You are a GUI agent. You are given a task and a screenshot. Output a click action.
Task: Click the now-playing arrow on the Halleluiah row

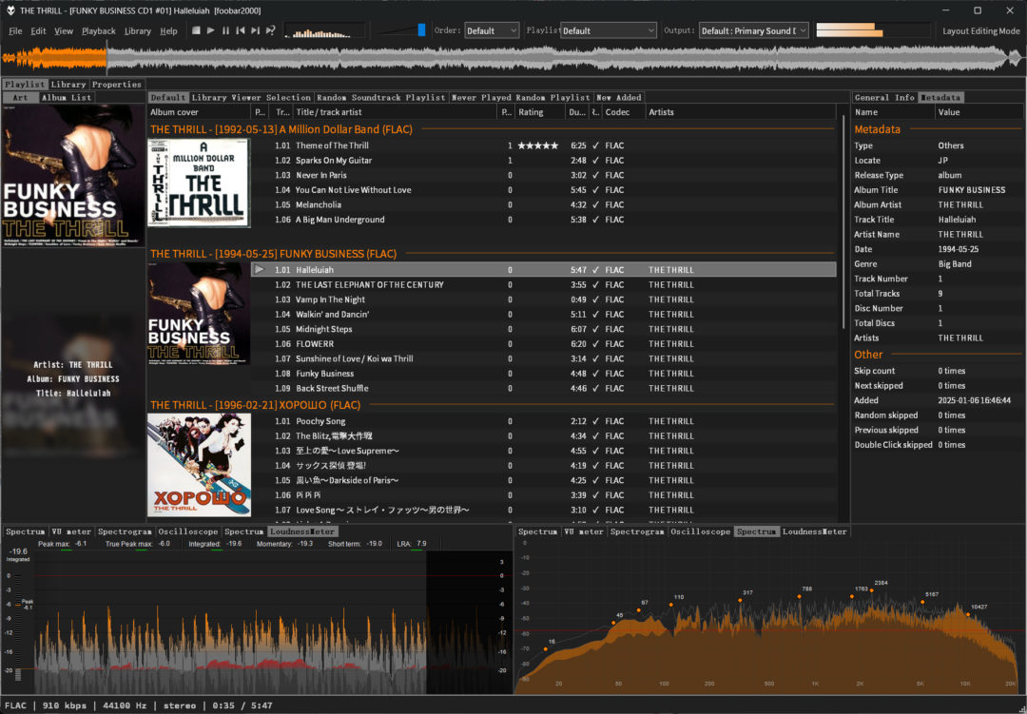pos(260,269)
